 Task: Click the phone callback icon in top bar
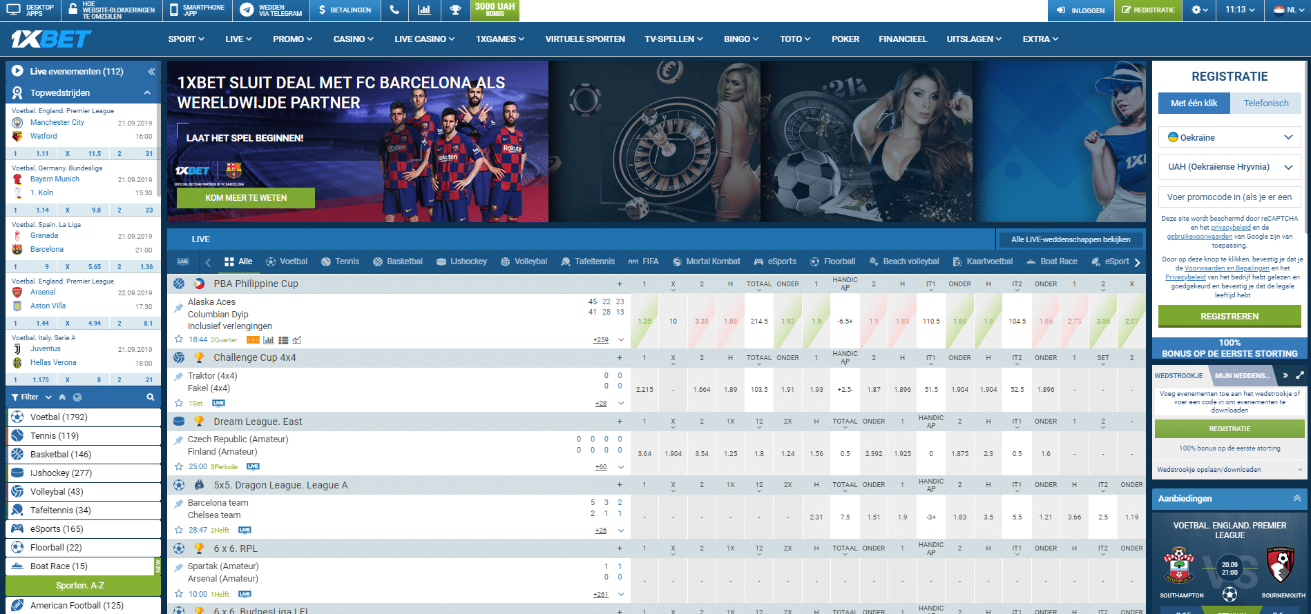[x=394, y=10]
